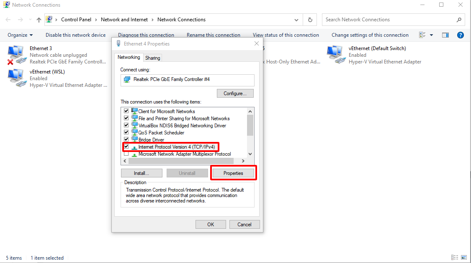The height and width of the screenshot is (263, 471).
Task: Expand the chevron after Control Panel
Action: pyautogui.click(x=96, y=20)
